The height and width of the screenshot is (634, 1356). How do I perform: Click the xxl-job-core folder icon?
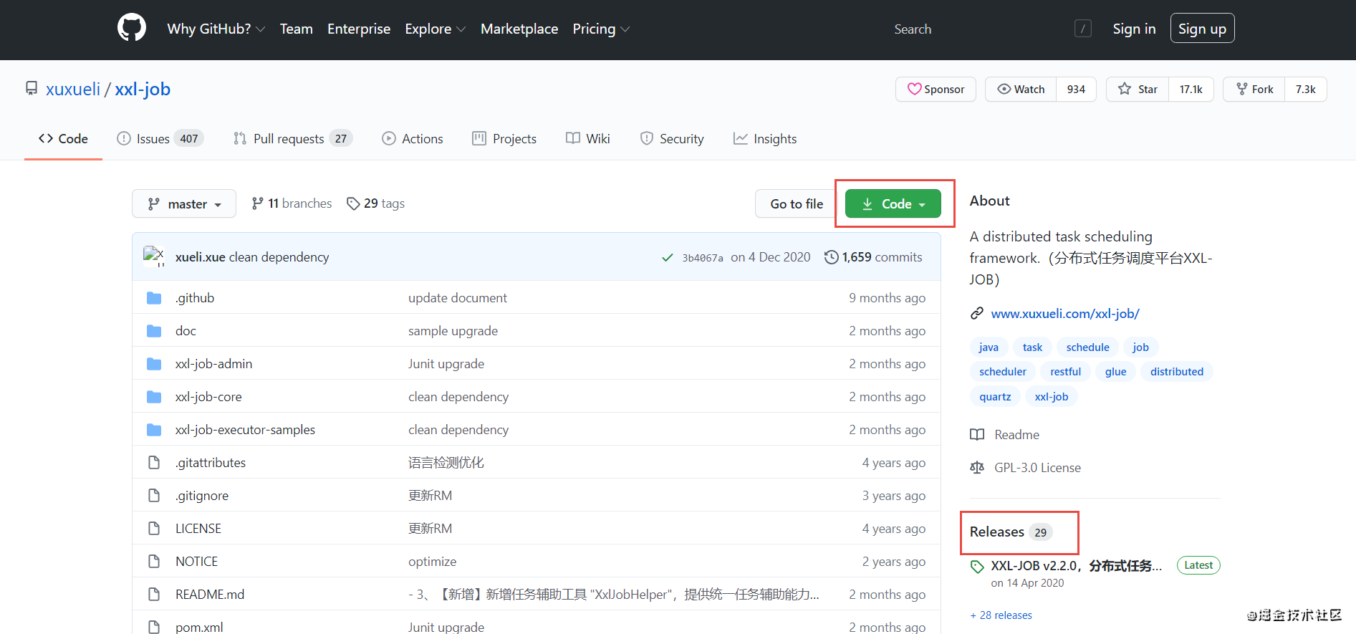pos(154,397)
